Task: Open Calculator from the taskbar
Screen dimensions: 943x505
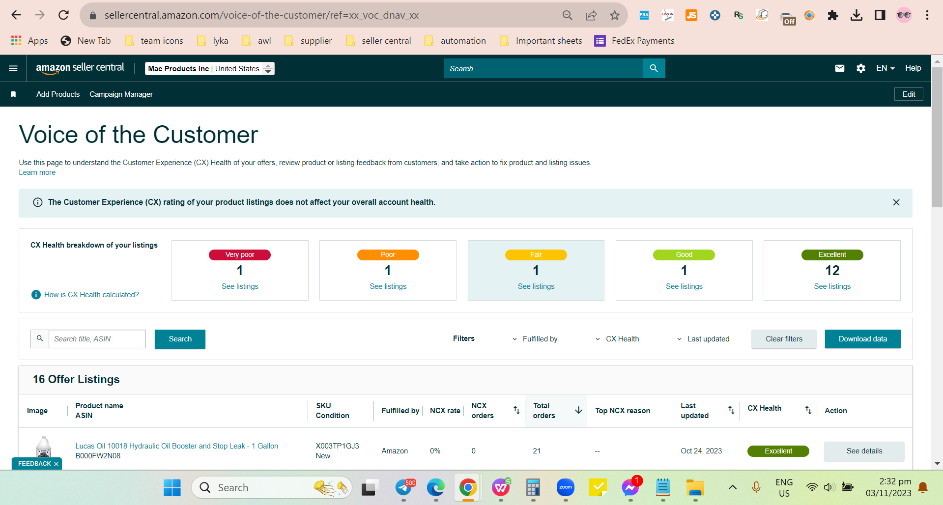Action: (x=533, y=487)
